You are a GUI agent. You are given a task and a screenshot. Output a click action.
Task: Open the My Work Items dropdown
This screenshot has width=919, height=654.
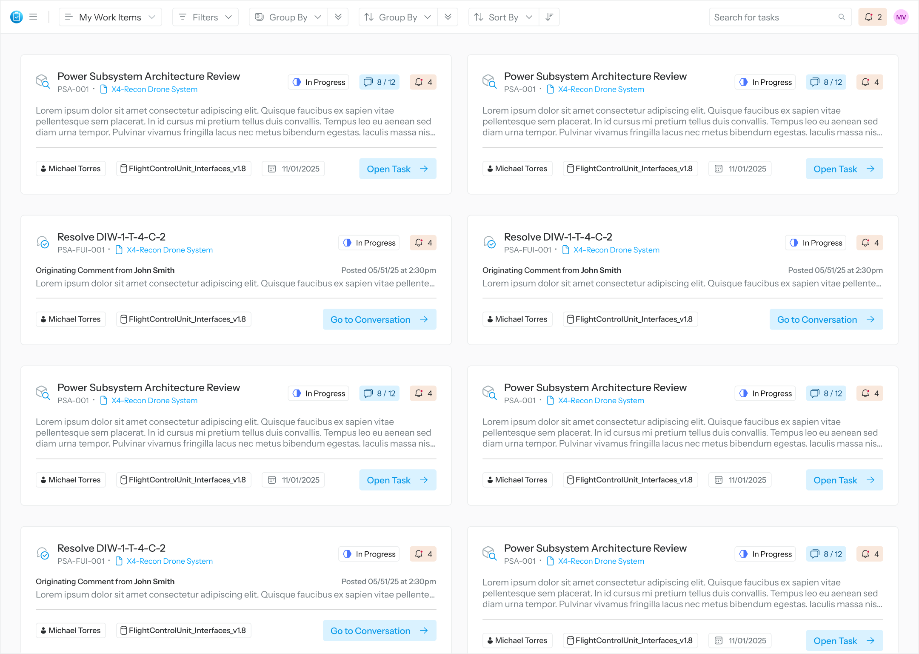click(110, 17)
